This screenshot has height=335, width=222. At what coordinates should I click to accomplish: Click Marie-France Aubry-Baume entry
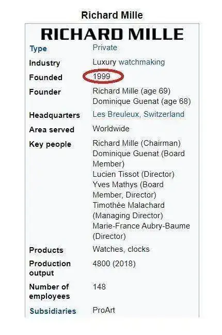[141, 231]
